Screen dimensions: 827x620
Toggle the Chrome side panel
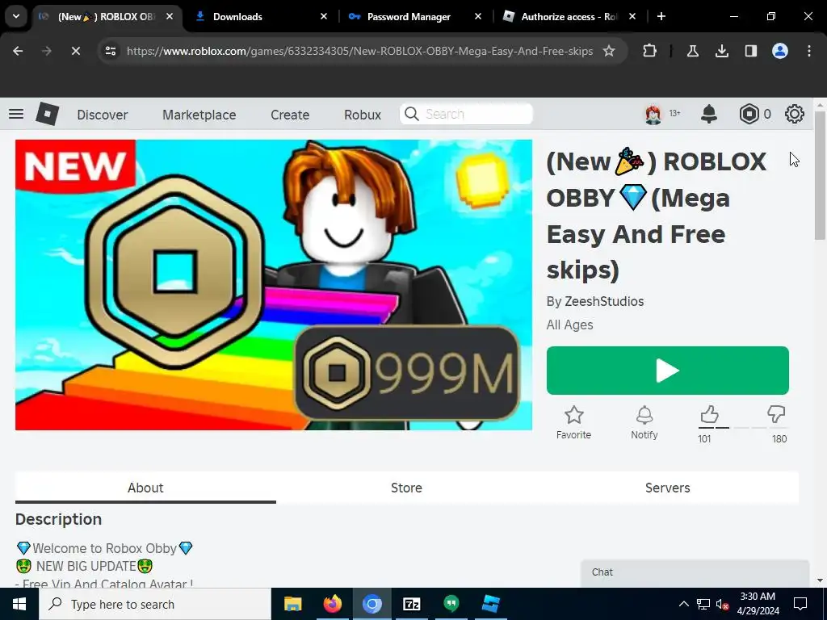click(750, 51)
